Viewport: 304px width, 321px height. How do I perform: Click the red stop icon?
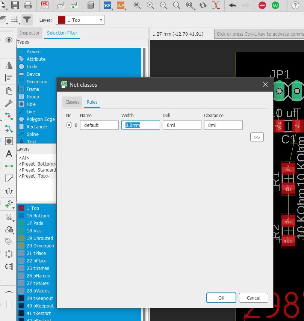[262, 5]
